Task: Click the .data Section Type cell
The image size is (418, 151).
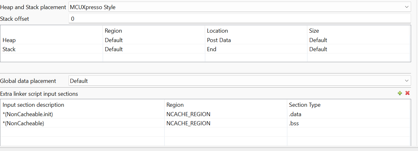Action: 295,114
